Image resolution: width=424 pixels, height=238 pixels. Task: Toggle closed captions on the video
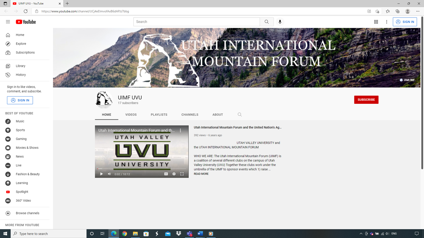[166, 174]
